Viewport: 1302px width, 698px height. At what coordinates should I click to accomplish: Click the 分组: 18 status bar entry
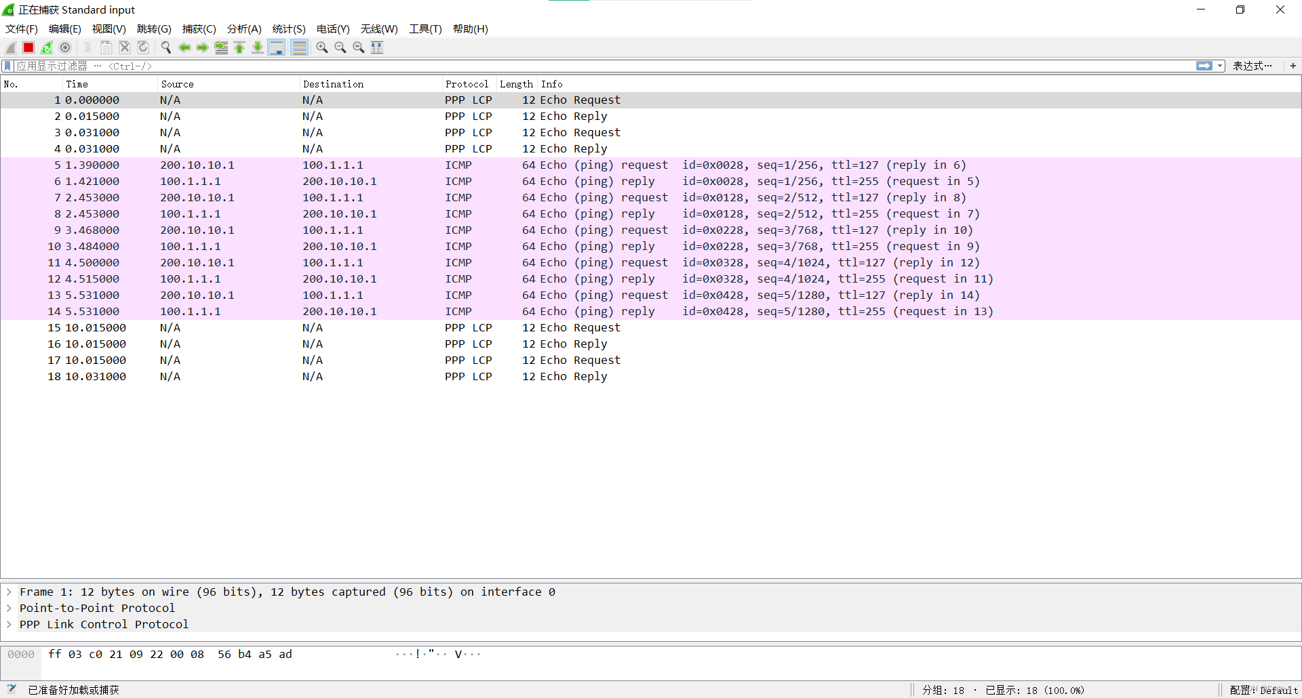click(943, 690)
